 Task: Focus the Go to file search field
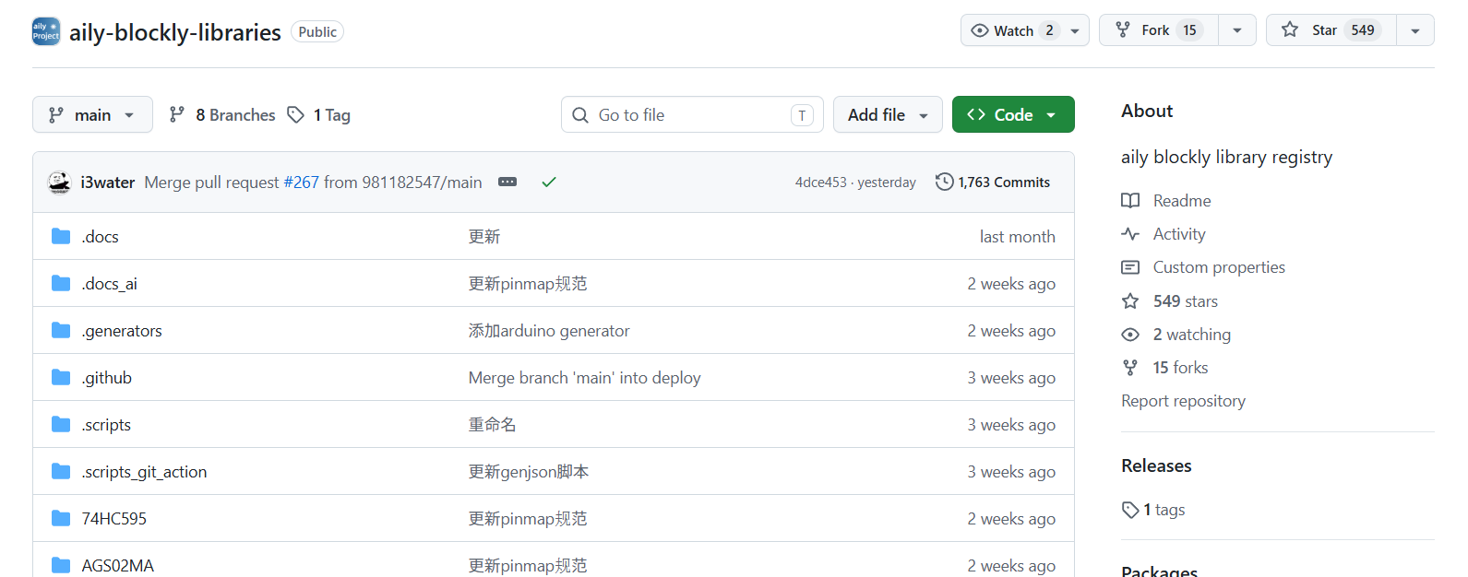pos(692,114)
